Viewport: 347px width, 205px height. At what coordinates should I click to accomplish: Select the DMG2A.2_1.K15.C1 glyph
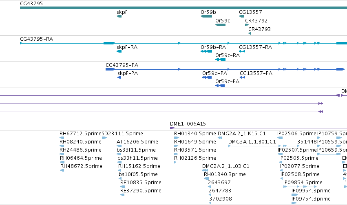pos(220,138)
